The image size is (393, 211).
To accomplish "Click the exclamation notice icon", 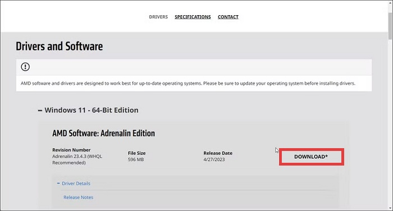I will coord(25,67).
